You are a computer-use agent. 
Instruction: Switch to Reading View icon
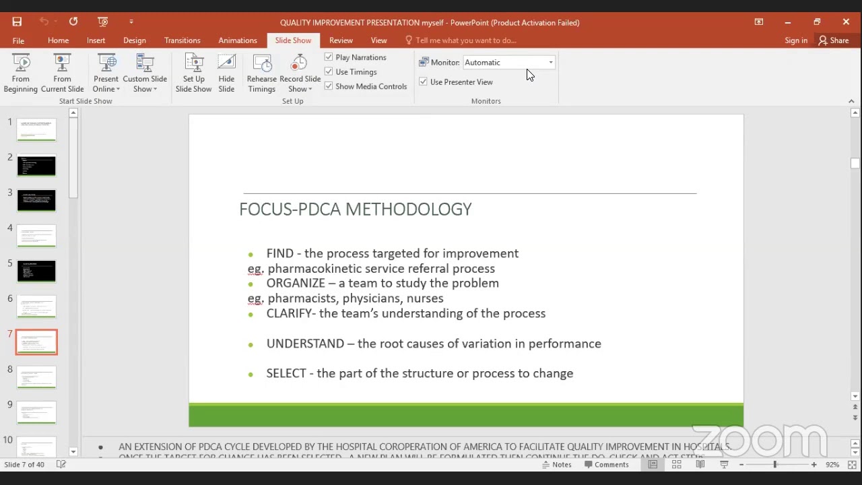click(700, 465)
